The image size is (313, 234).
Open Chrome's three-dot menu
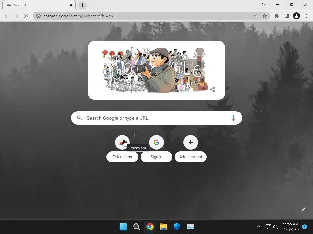[x=306, y=16]
